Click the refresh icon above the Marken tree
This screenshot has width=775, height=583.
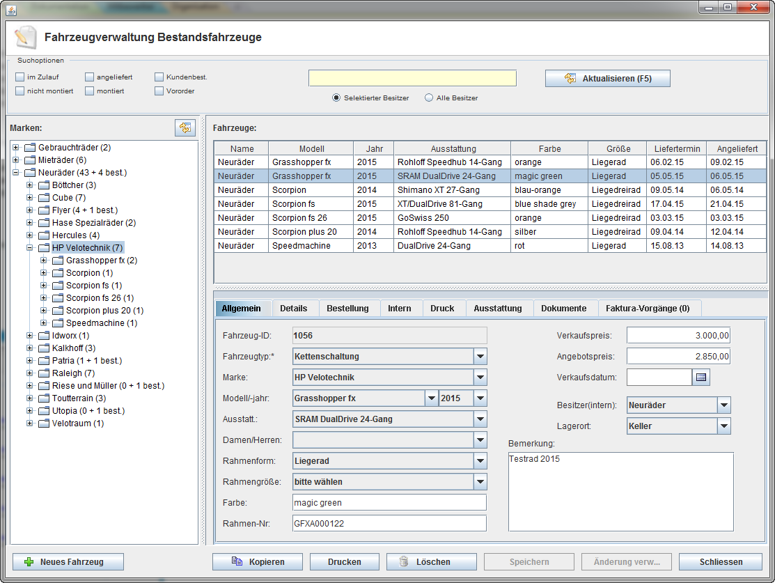185,127
